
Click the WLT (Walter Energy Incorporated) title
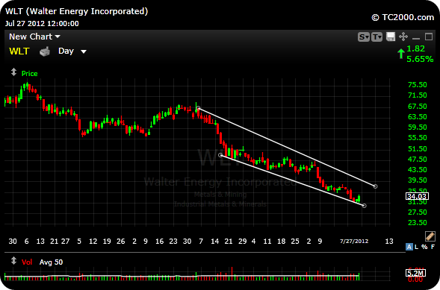point(76,11)
